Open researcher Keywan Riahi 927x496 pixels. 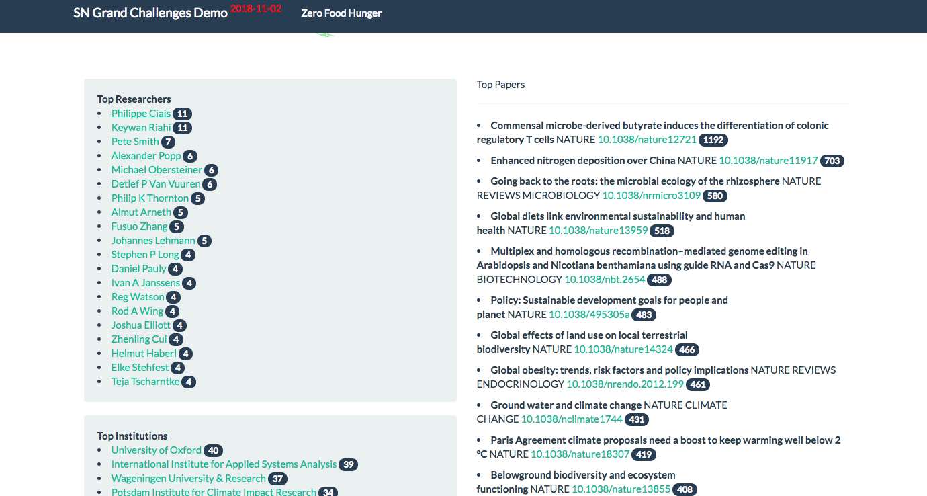[x=141, y=128]
